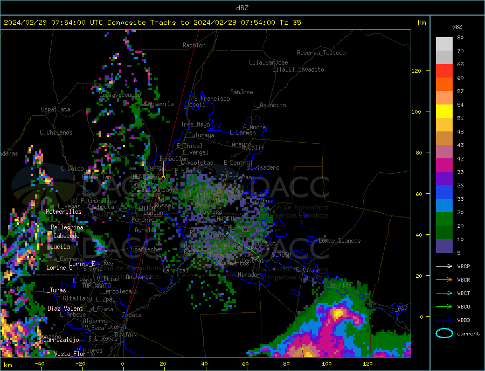
Task: Click the 'Pellegrina' map label
Action: pos(67,227)
